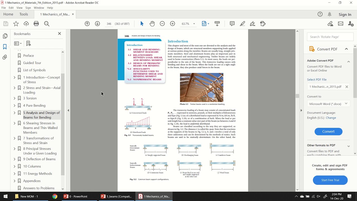Open the Attachments paperclip panel
Image resolution: width=357 pixels, height=201 pixels.
[x=5, y=57]
